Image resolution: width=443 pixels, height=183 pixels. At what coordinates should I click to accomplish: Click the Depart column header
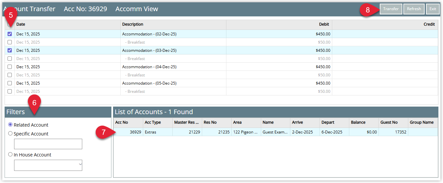click(x=335, y=122)
